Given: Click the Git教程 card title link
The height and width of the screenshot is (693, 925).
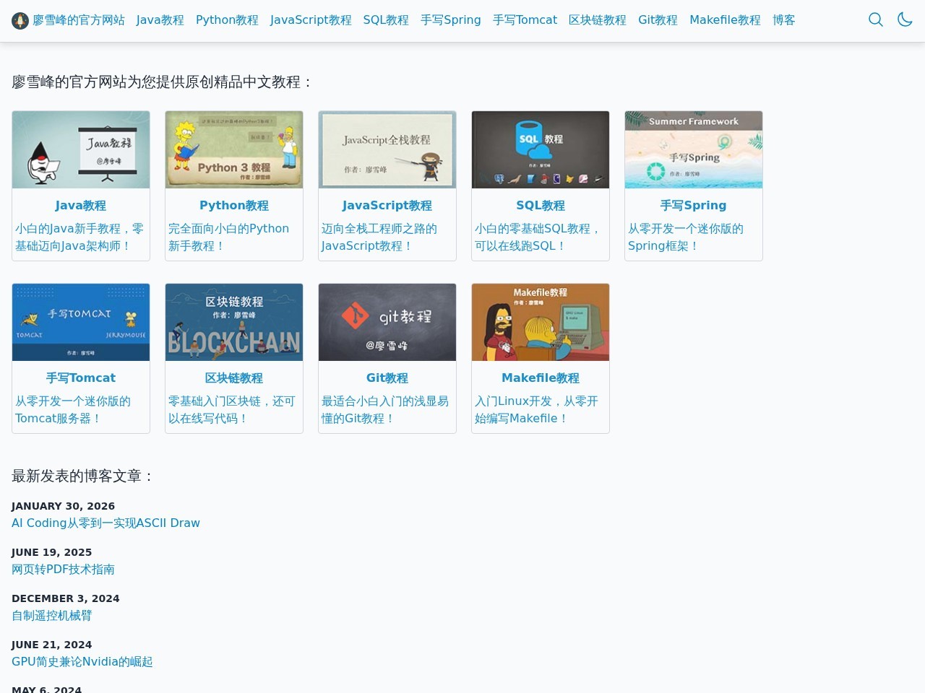Looking at the screenshot, I should coord(387,378).
